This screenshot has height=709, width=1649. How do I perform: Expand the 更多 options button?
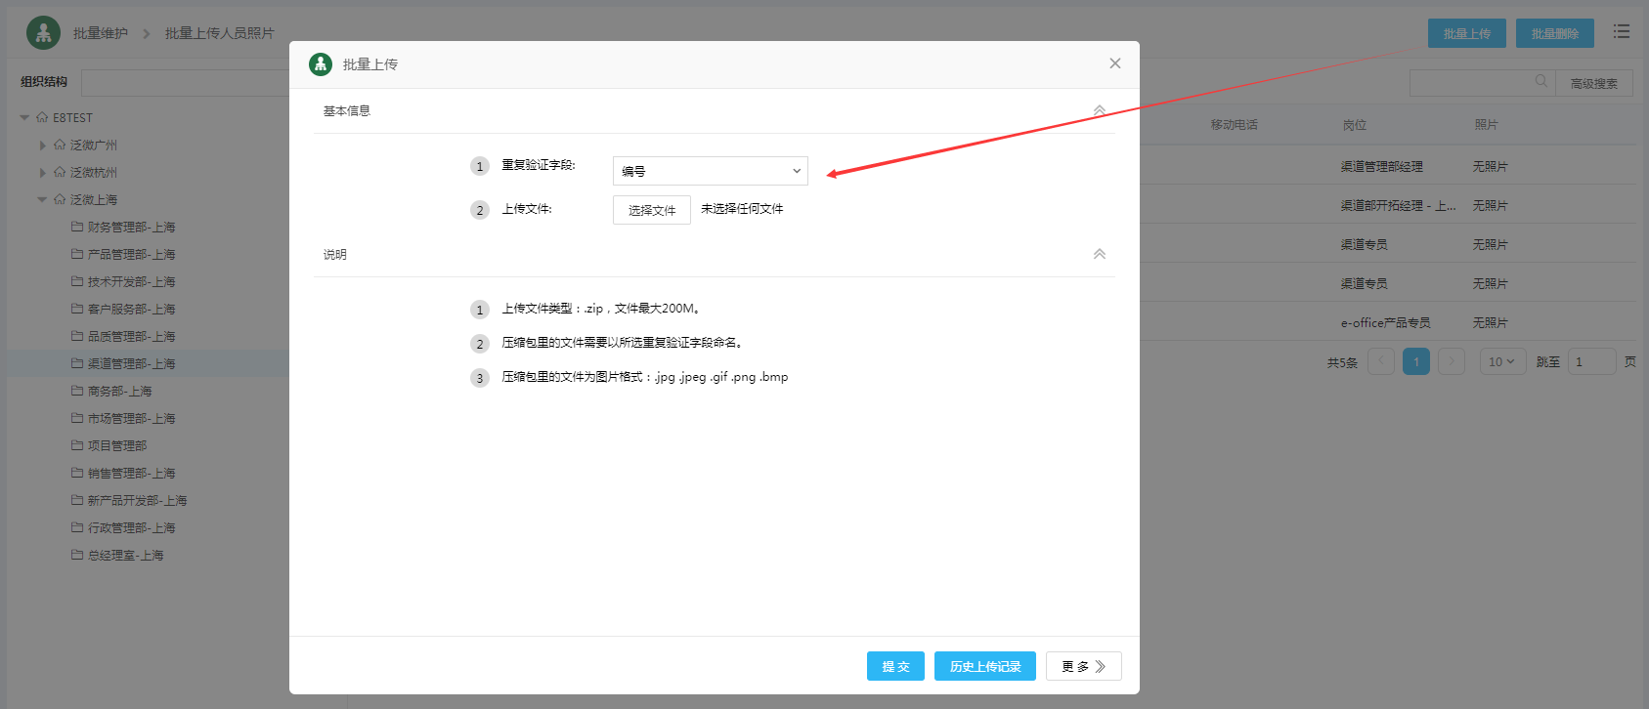click(1083, 666)
